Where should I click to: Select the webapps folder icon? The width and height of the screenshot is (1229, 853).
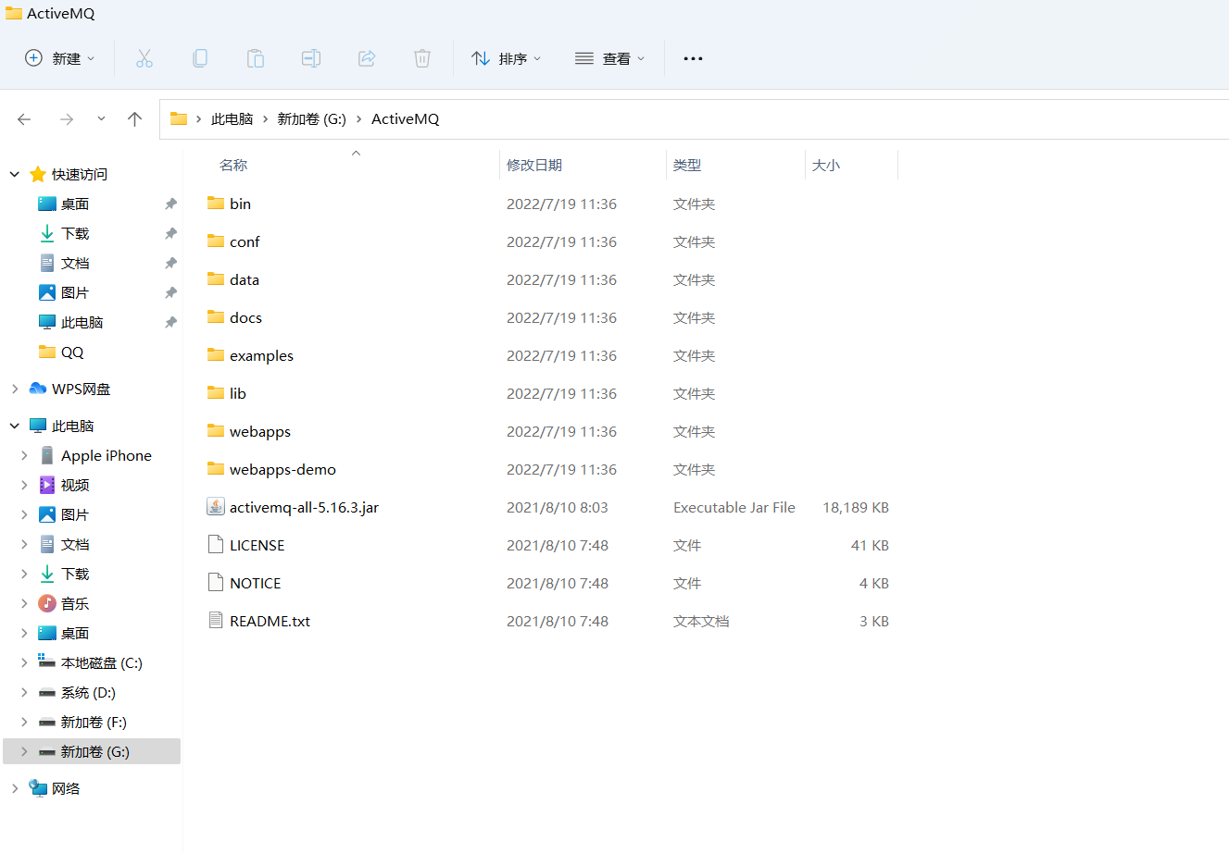pos(216,430)
